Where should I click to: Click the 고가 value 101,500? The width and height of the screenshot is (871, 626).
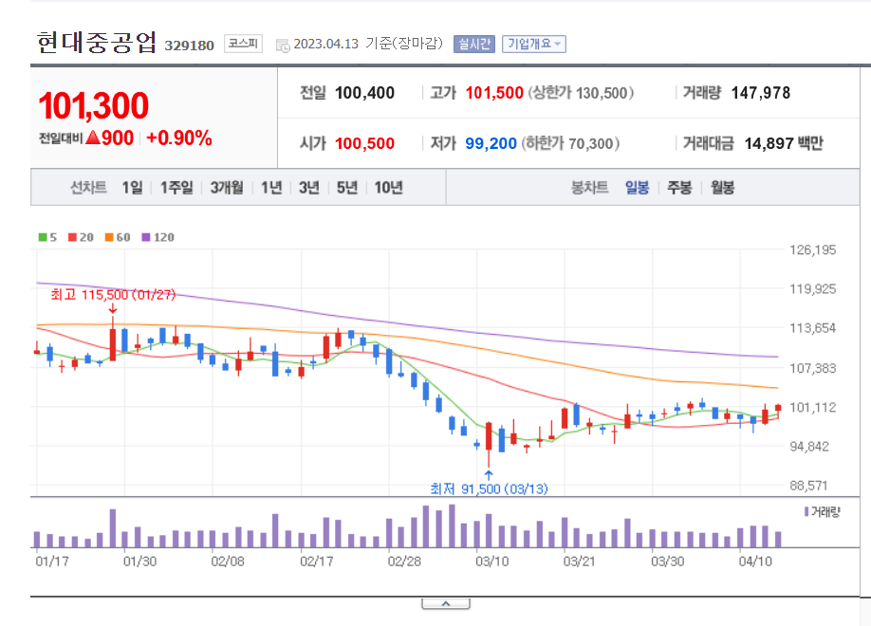click(x=494, y=93)
